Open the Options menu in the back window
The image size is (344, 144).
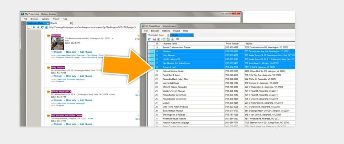coord(45,19)
